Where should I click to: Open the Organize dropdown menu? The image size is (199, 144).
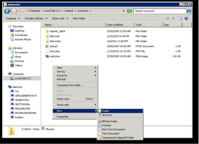click(13, 19)
